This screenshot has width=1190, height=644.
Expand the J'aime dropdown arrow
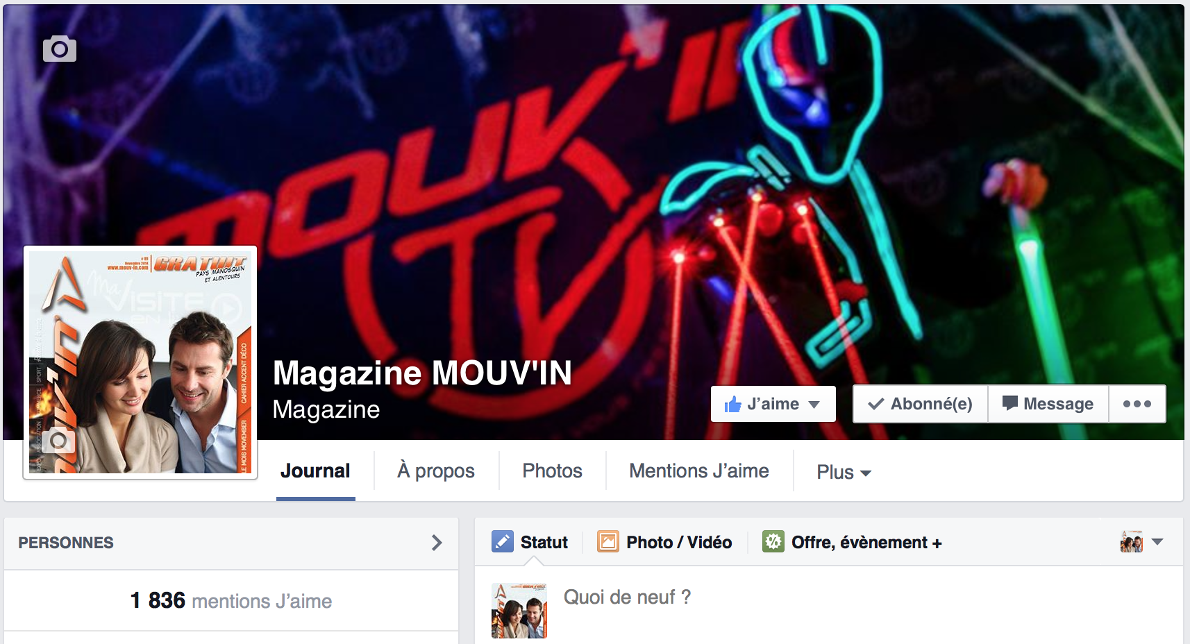(x=814, y=405)
